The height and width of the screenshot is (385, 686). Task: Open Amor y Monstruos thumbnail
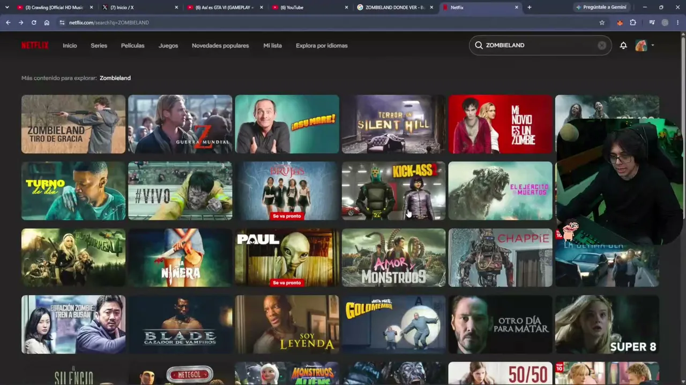click(x=393, y=258)
